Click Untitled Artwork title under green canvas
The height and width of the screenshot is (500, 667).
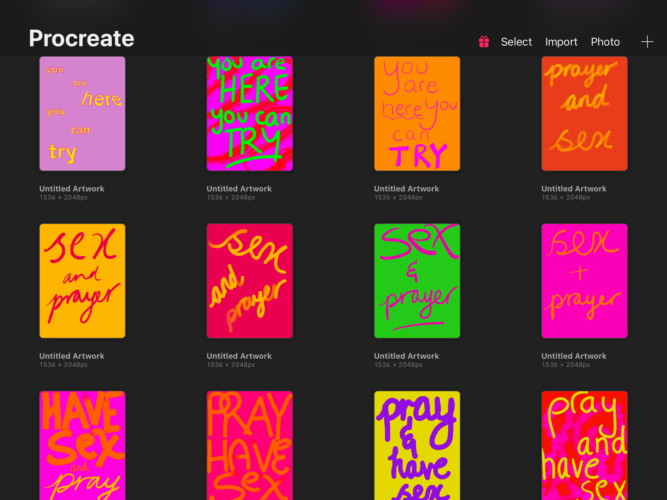406,356
